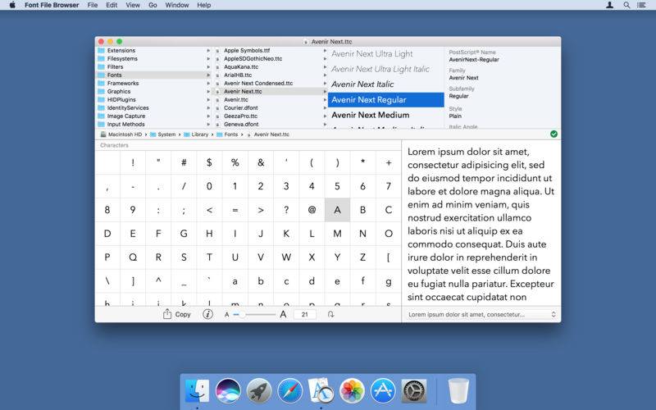Open the Notification Center icon
Viewport: 656px width, 410px height.
pos(641,5)
